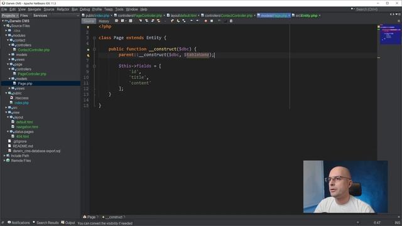Click the override marker beside line 5
402x226 pixels.
click(88, 50)
